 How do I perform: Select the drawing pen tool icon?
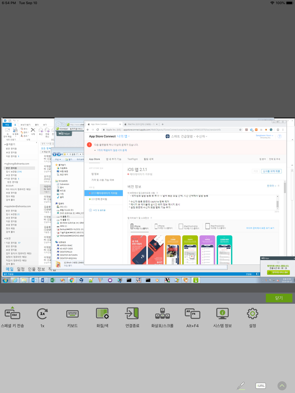pos(241,386)
